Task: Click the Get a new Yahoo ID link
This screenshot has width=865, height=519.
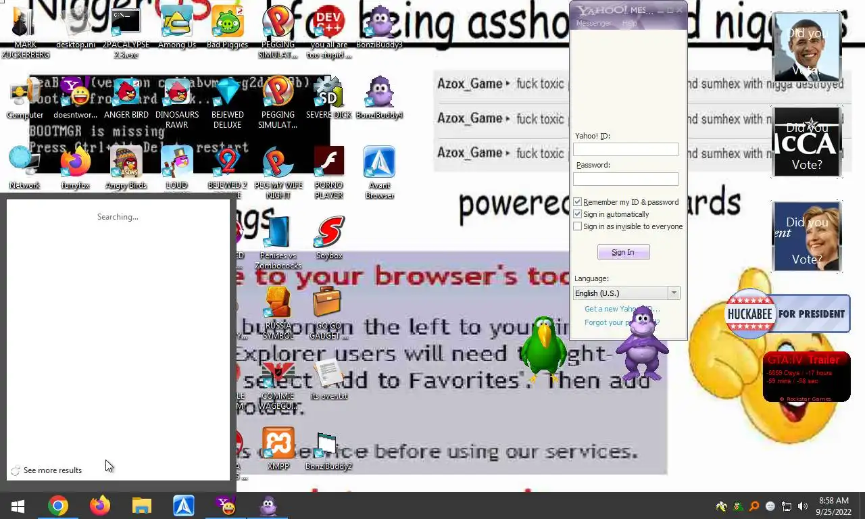Action: coord(622,309)
